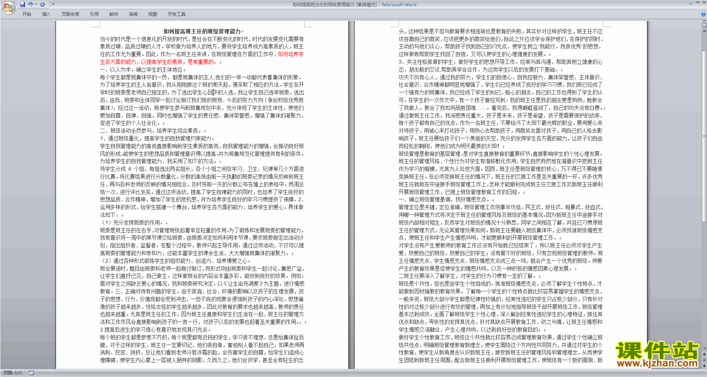This screenshot has height=377, width=707.
Task: Expand the undo history dropdown arrow
Action: click(36, 4)
